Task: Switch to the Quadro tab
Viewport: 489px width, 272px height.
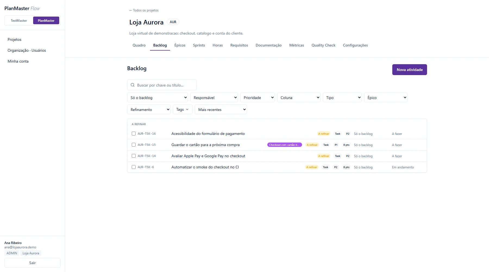Action: coord(139,45)
